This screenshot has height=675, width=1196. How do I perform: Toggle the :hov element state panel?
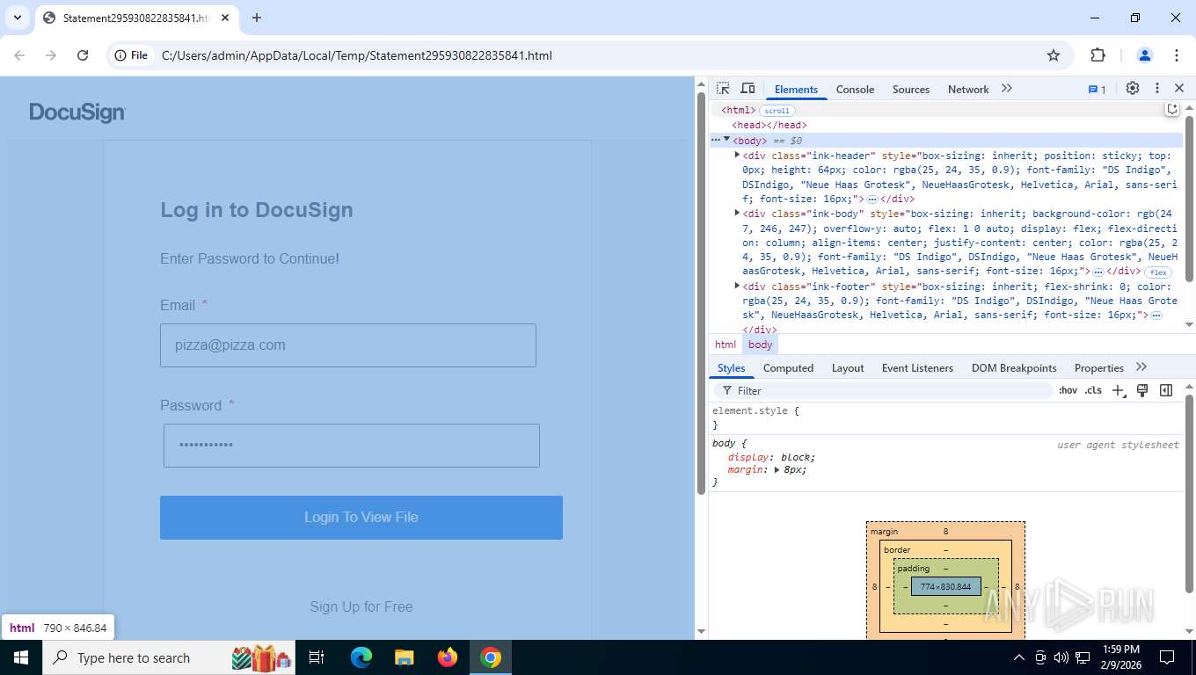1068,390
